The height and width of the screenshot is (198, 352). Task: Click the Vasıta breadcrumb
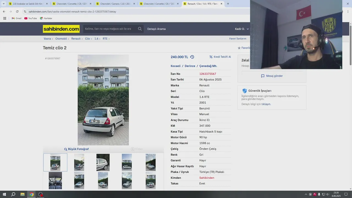point(47,39)
